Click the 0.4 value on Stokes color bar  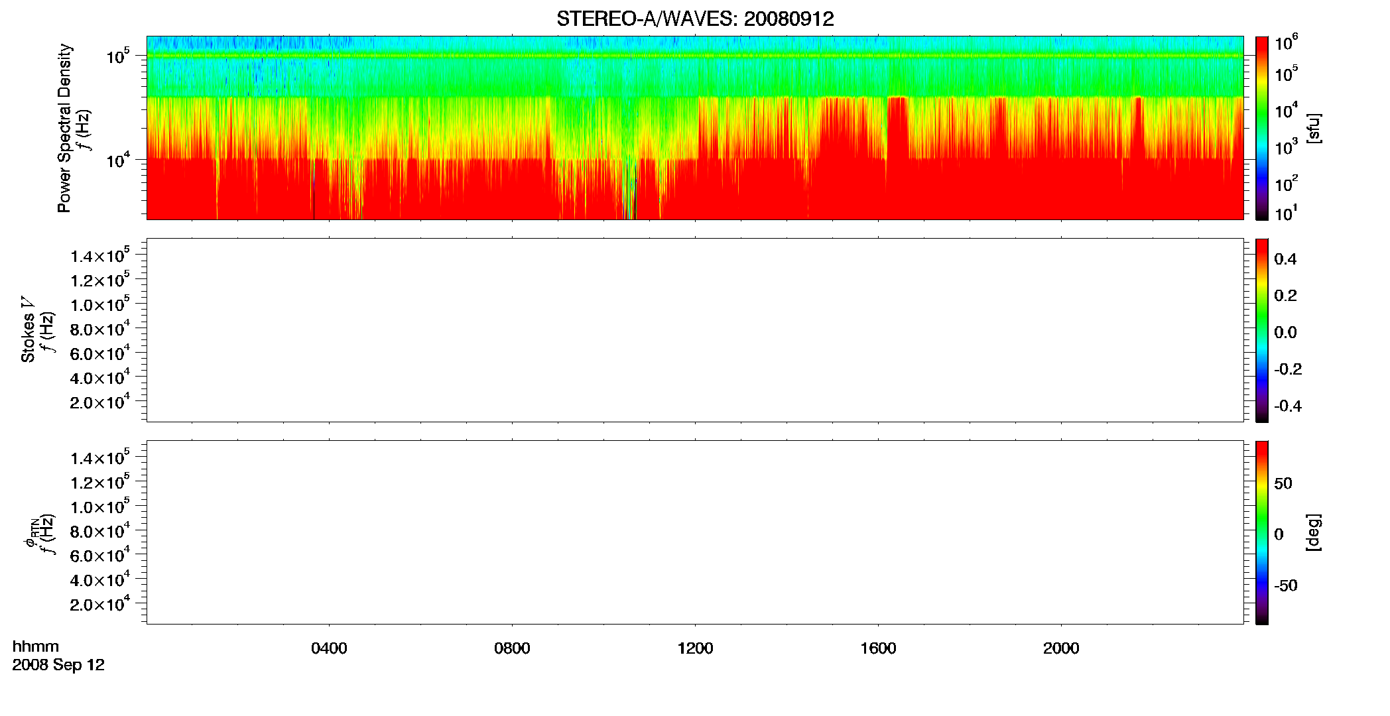point(1285,259)
